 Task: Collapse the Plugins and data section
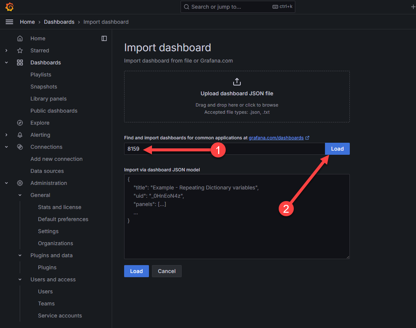(20, 255)
